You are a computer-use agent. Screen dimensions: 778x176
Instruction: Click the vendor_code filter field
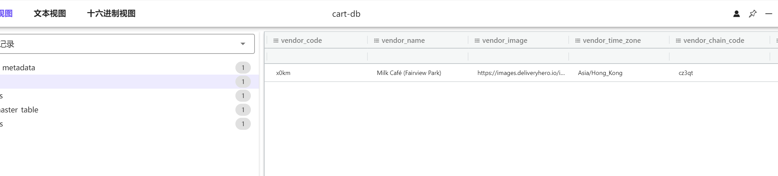click(x=317, y=56)
